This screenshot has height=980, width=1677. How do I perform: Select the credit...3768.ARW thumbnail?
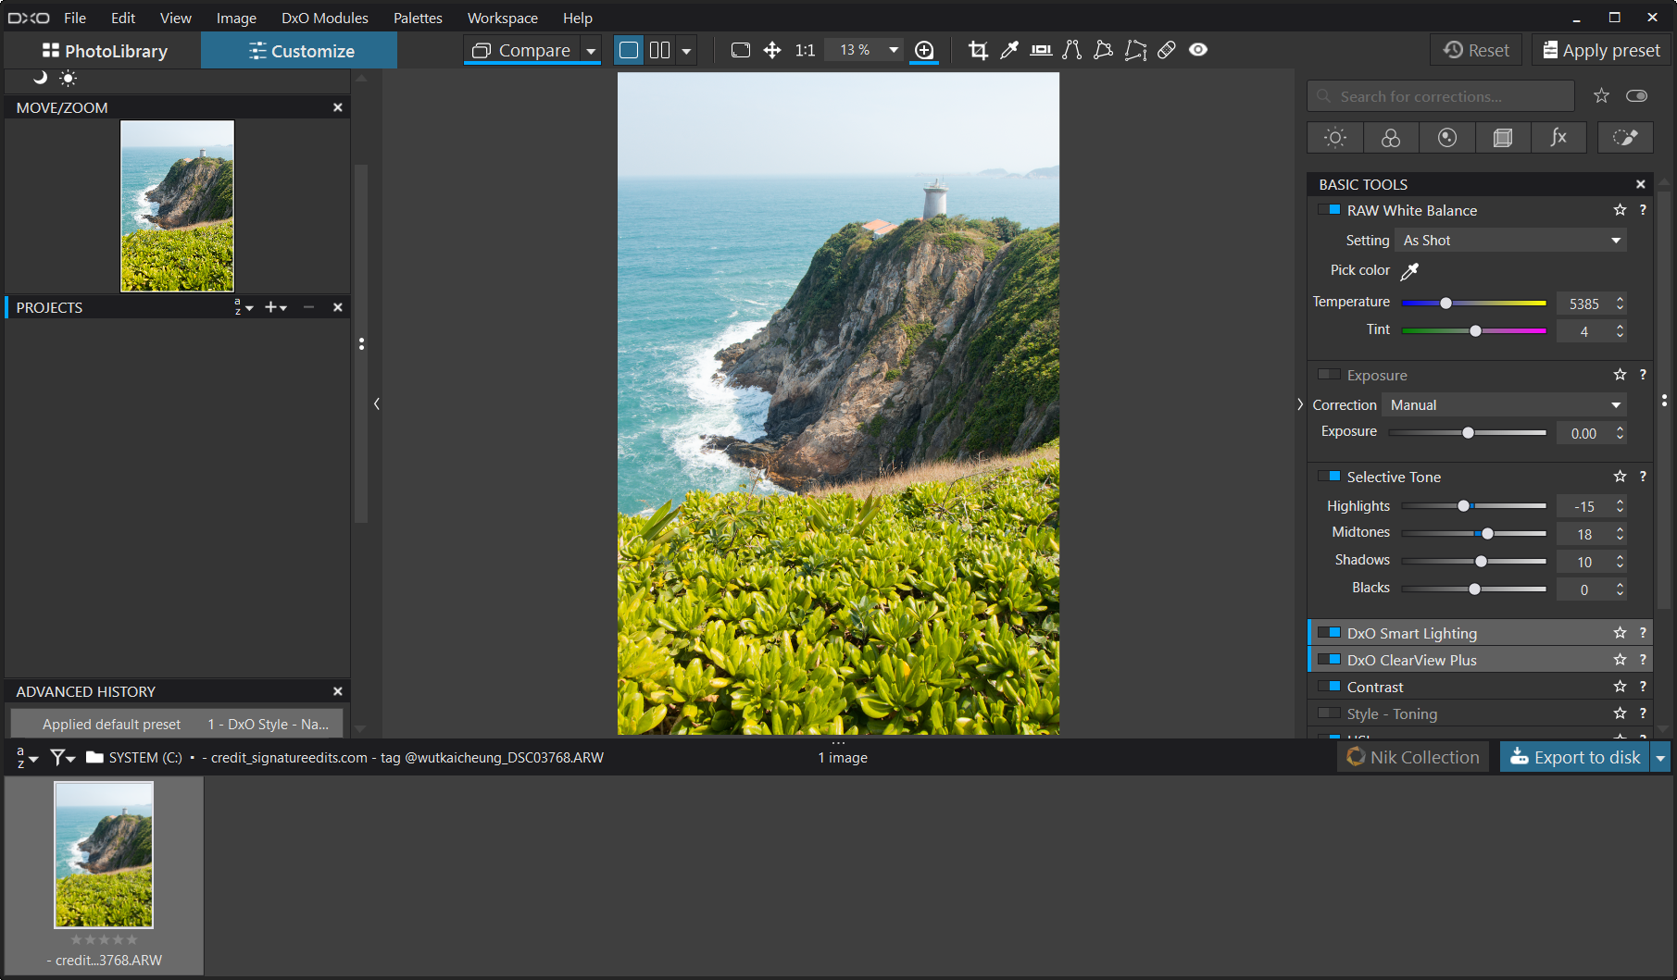[104, 854]
